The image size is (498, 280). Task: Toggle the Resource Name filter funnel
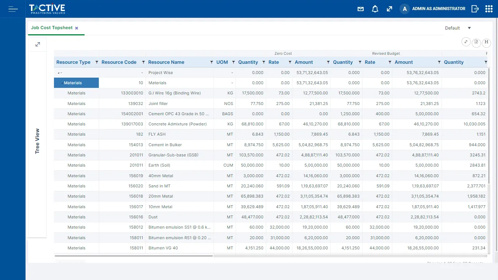(x=211, y=62)
